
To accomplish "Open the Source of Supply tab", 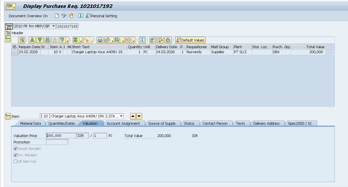I will (x=162, y=123).
